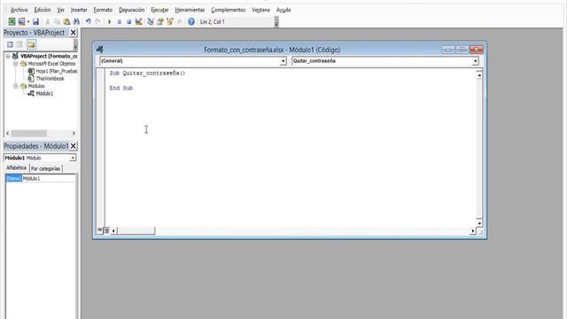The height and width of the screenshot is (319, 567).
Task: Click the Toolbox icon in toolbar
Action: [179, 21]
